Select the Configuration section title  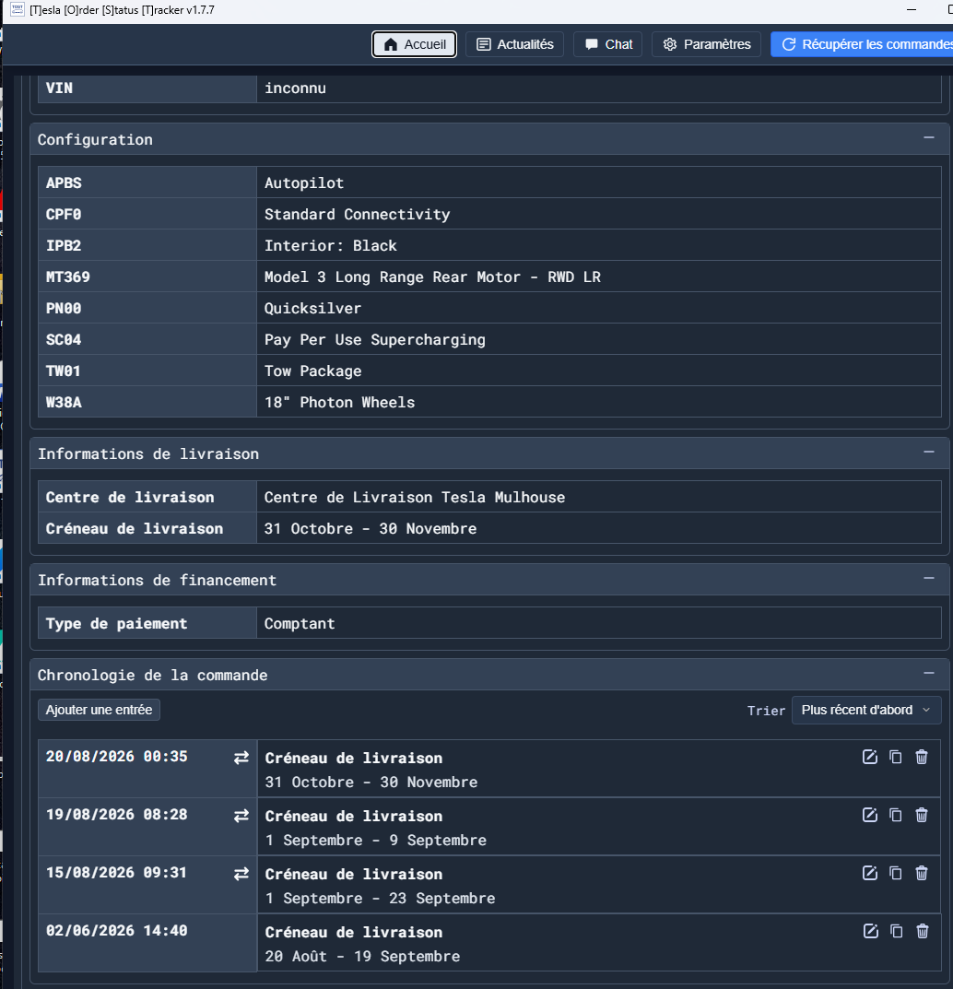tap(95, 139)
